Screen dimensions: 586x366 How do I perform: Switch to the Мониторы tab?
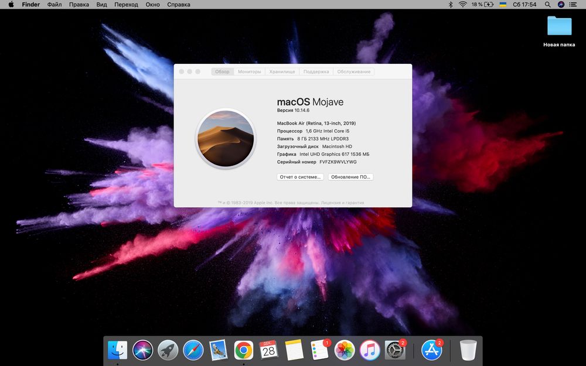(x=249, y=71)
